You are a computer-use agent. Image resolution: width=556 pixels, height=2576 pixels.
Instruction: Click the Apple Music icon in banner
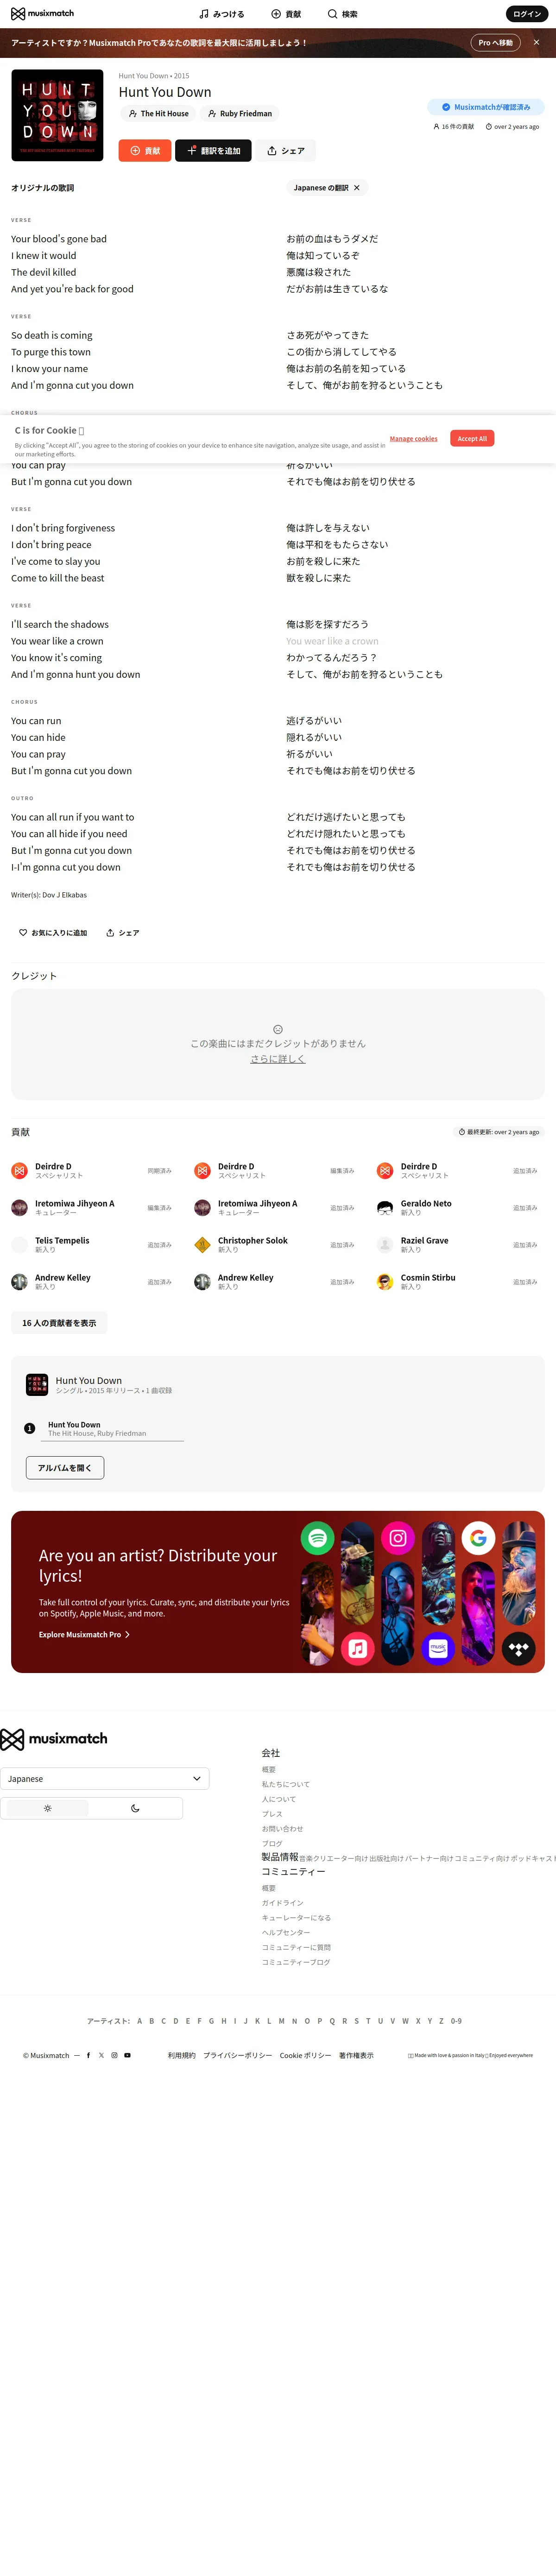coord(357,1648)
